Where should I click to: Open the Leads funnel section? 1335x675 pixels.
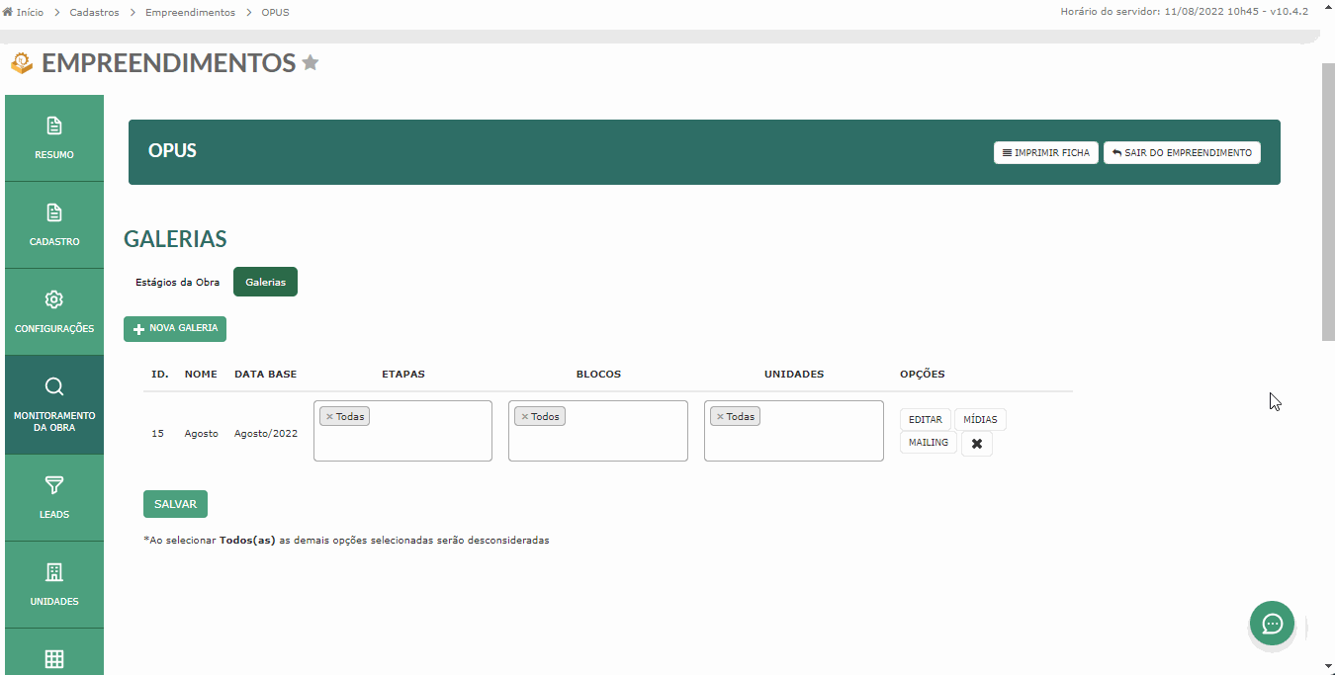pyautogui.click(x=54, y=498)
